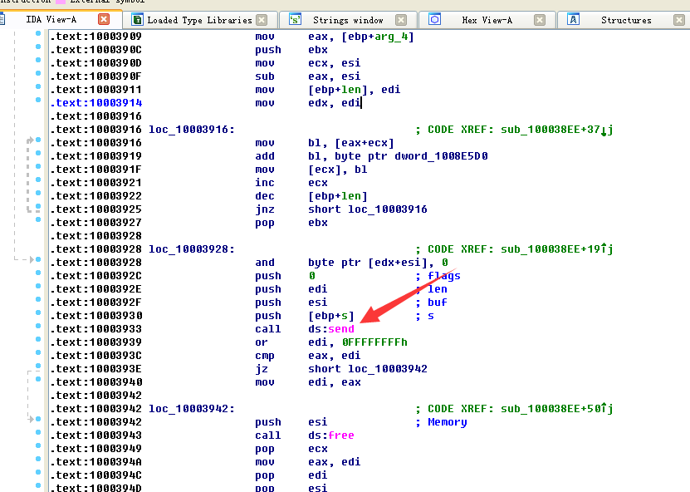Click the Structures tab icon
690x492 pixels.
(x=574, y=19)
